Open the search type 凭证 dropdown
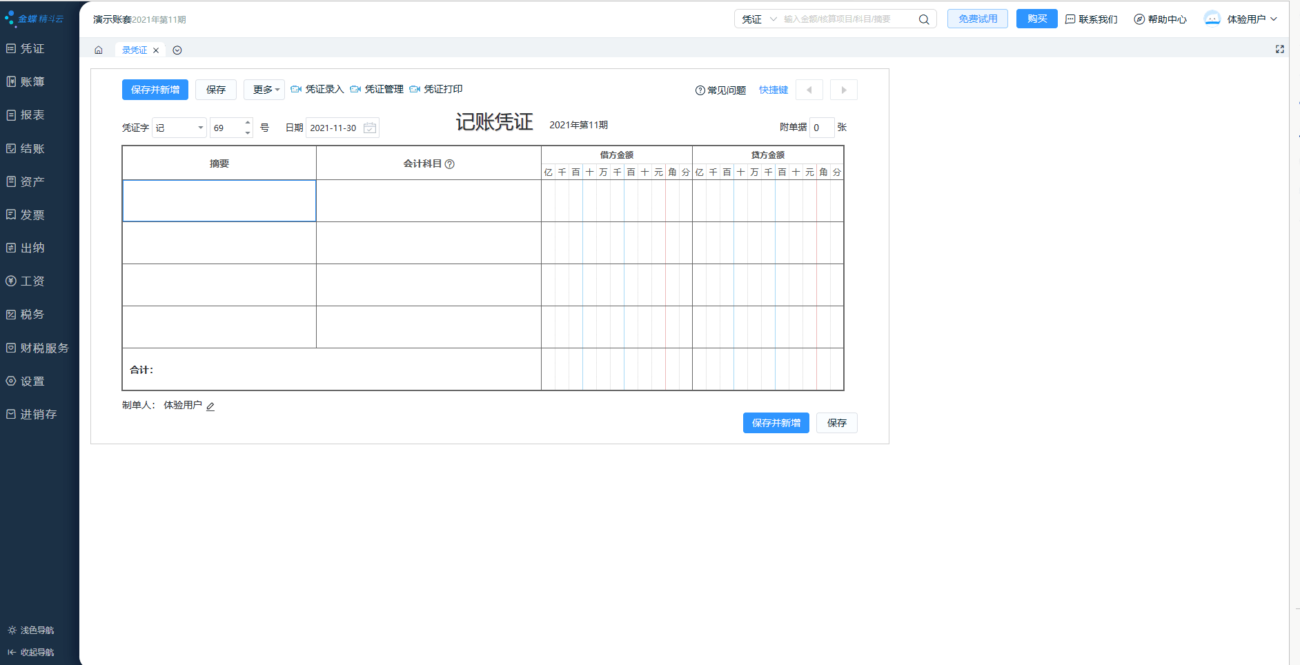This screenshot has width=1300, height=665. pos(759,19)
